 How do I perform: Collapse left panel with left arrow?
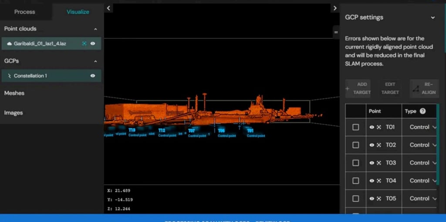click(108, 8)
